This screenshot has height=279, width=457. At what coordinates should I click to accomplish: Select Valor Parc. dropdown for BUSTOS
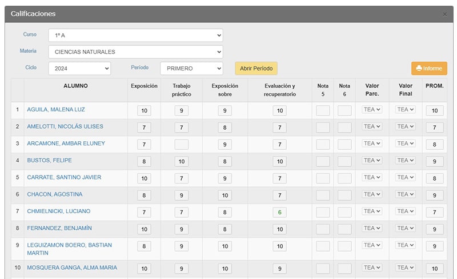372,160
